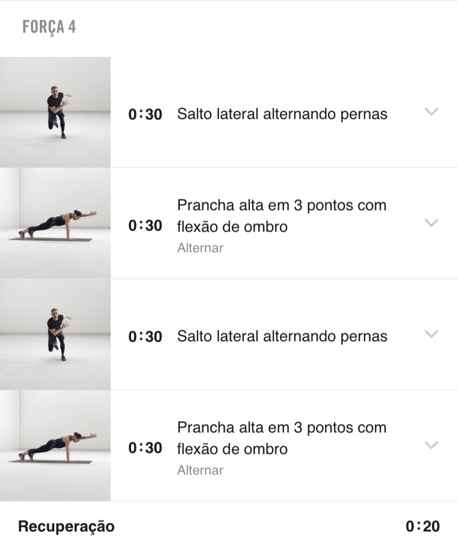Open the last high-plank exercise thumbnail

tap(55, 446)
